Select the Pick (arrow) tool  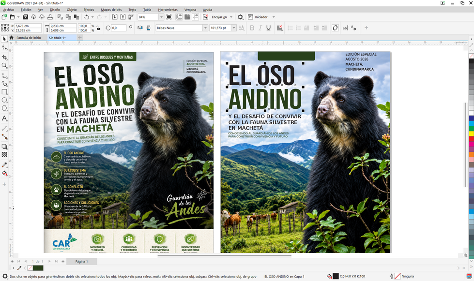point(4,39)
